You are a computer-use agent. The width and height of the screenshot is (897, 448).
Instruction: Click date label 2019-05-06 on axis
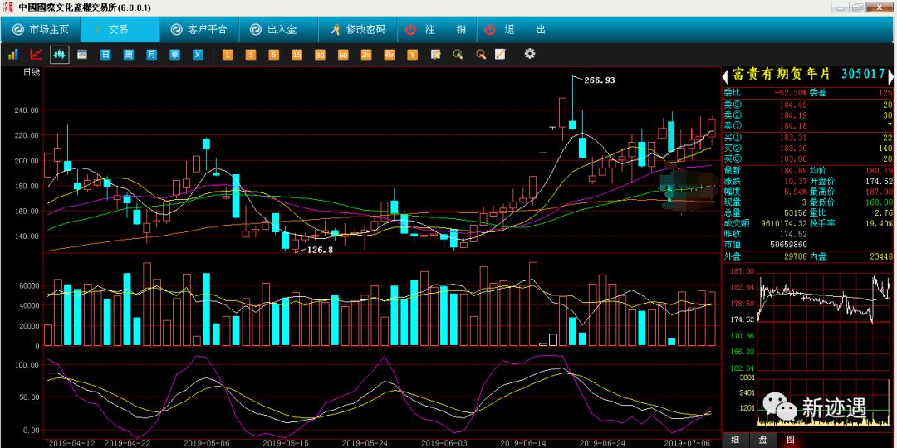(x=207, y=443)
